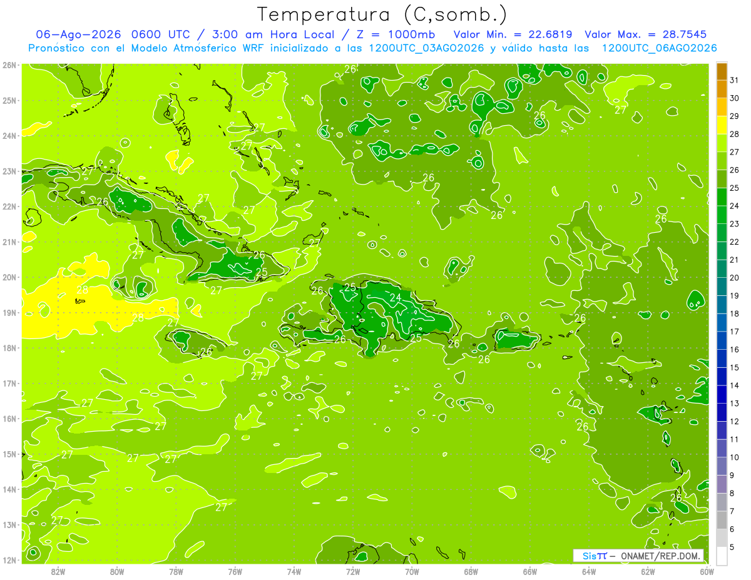The height and width of the screenshot is (580, 751).
Task: Click the longitude label '74W'
Action: click(x=294, y=571)
